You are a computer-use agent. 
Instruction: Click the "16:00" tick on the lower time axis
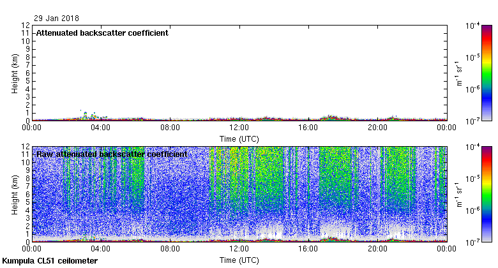[x=308, y=249]
